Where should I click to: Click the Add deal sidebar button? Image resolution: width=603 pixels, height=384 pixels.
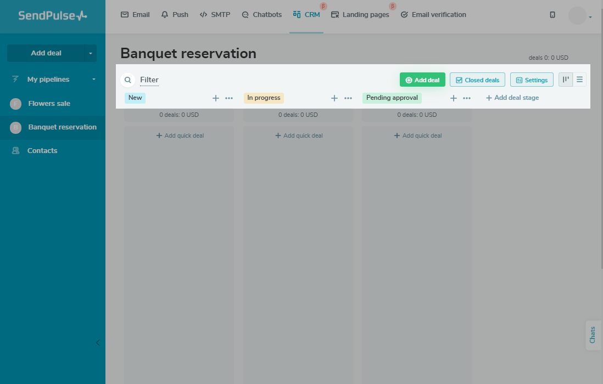pos(46,53)
